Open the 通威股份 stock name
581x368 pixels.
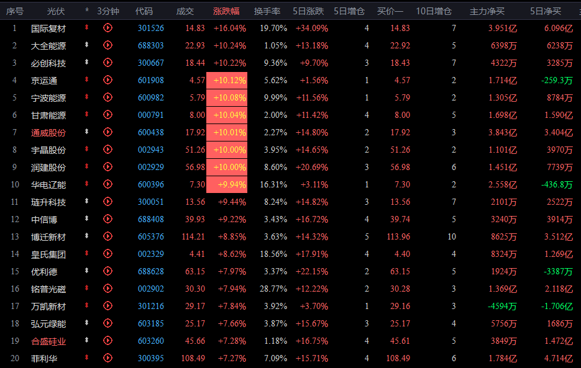pos(48,132)
